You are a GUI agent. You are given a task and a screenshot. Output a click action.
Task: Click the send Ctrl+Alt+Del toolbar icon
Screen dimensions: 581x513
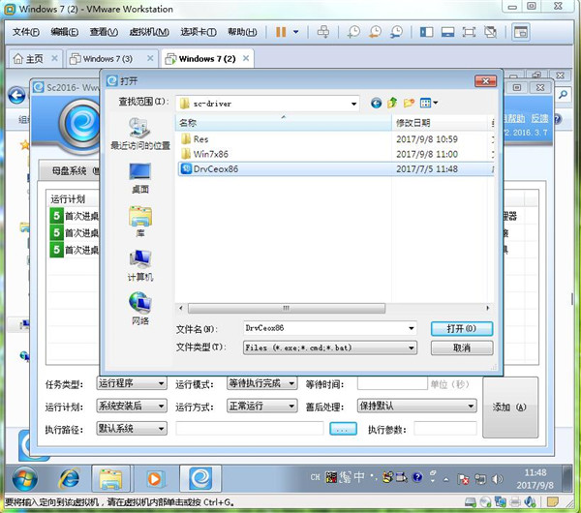(x=323, y=32)
